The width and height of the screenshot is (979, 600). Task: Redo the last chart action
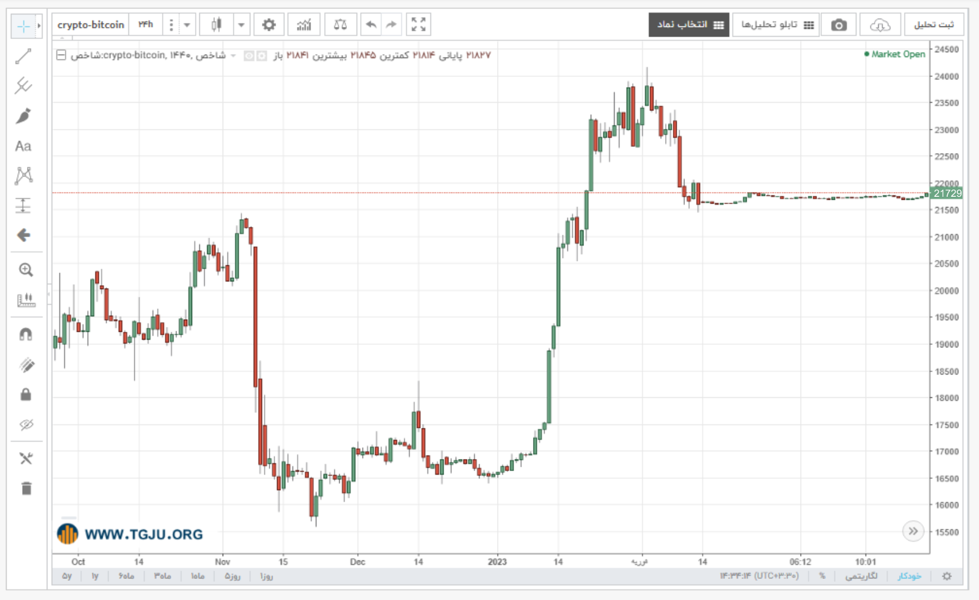tap(391, 25)
